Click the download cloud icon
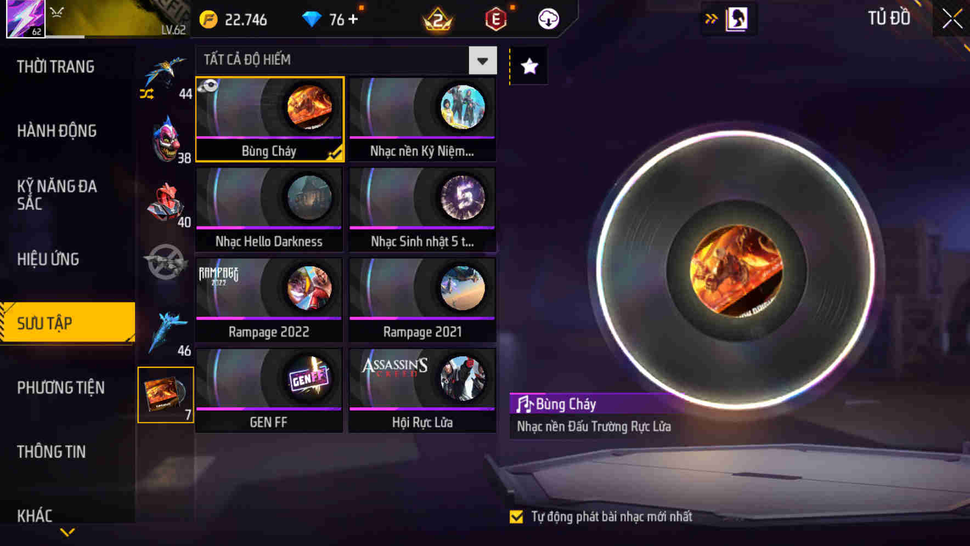This screenshot has width=970, height=546. click(548, 19)
